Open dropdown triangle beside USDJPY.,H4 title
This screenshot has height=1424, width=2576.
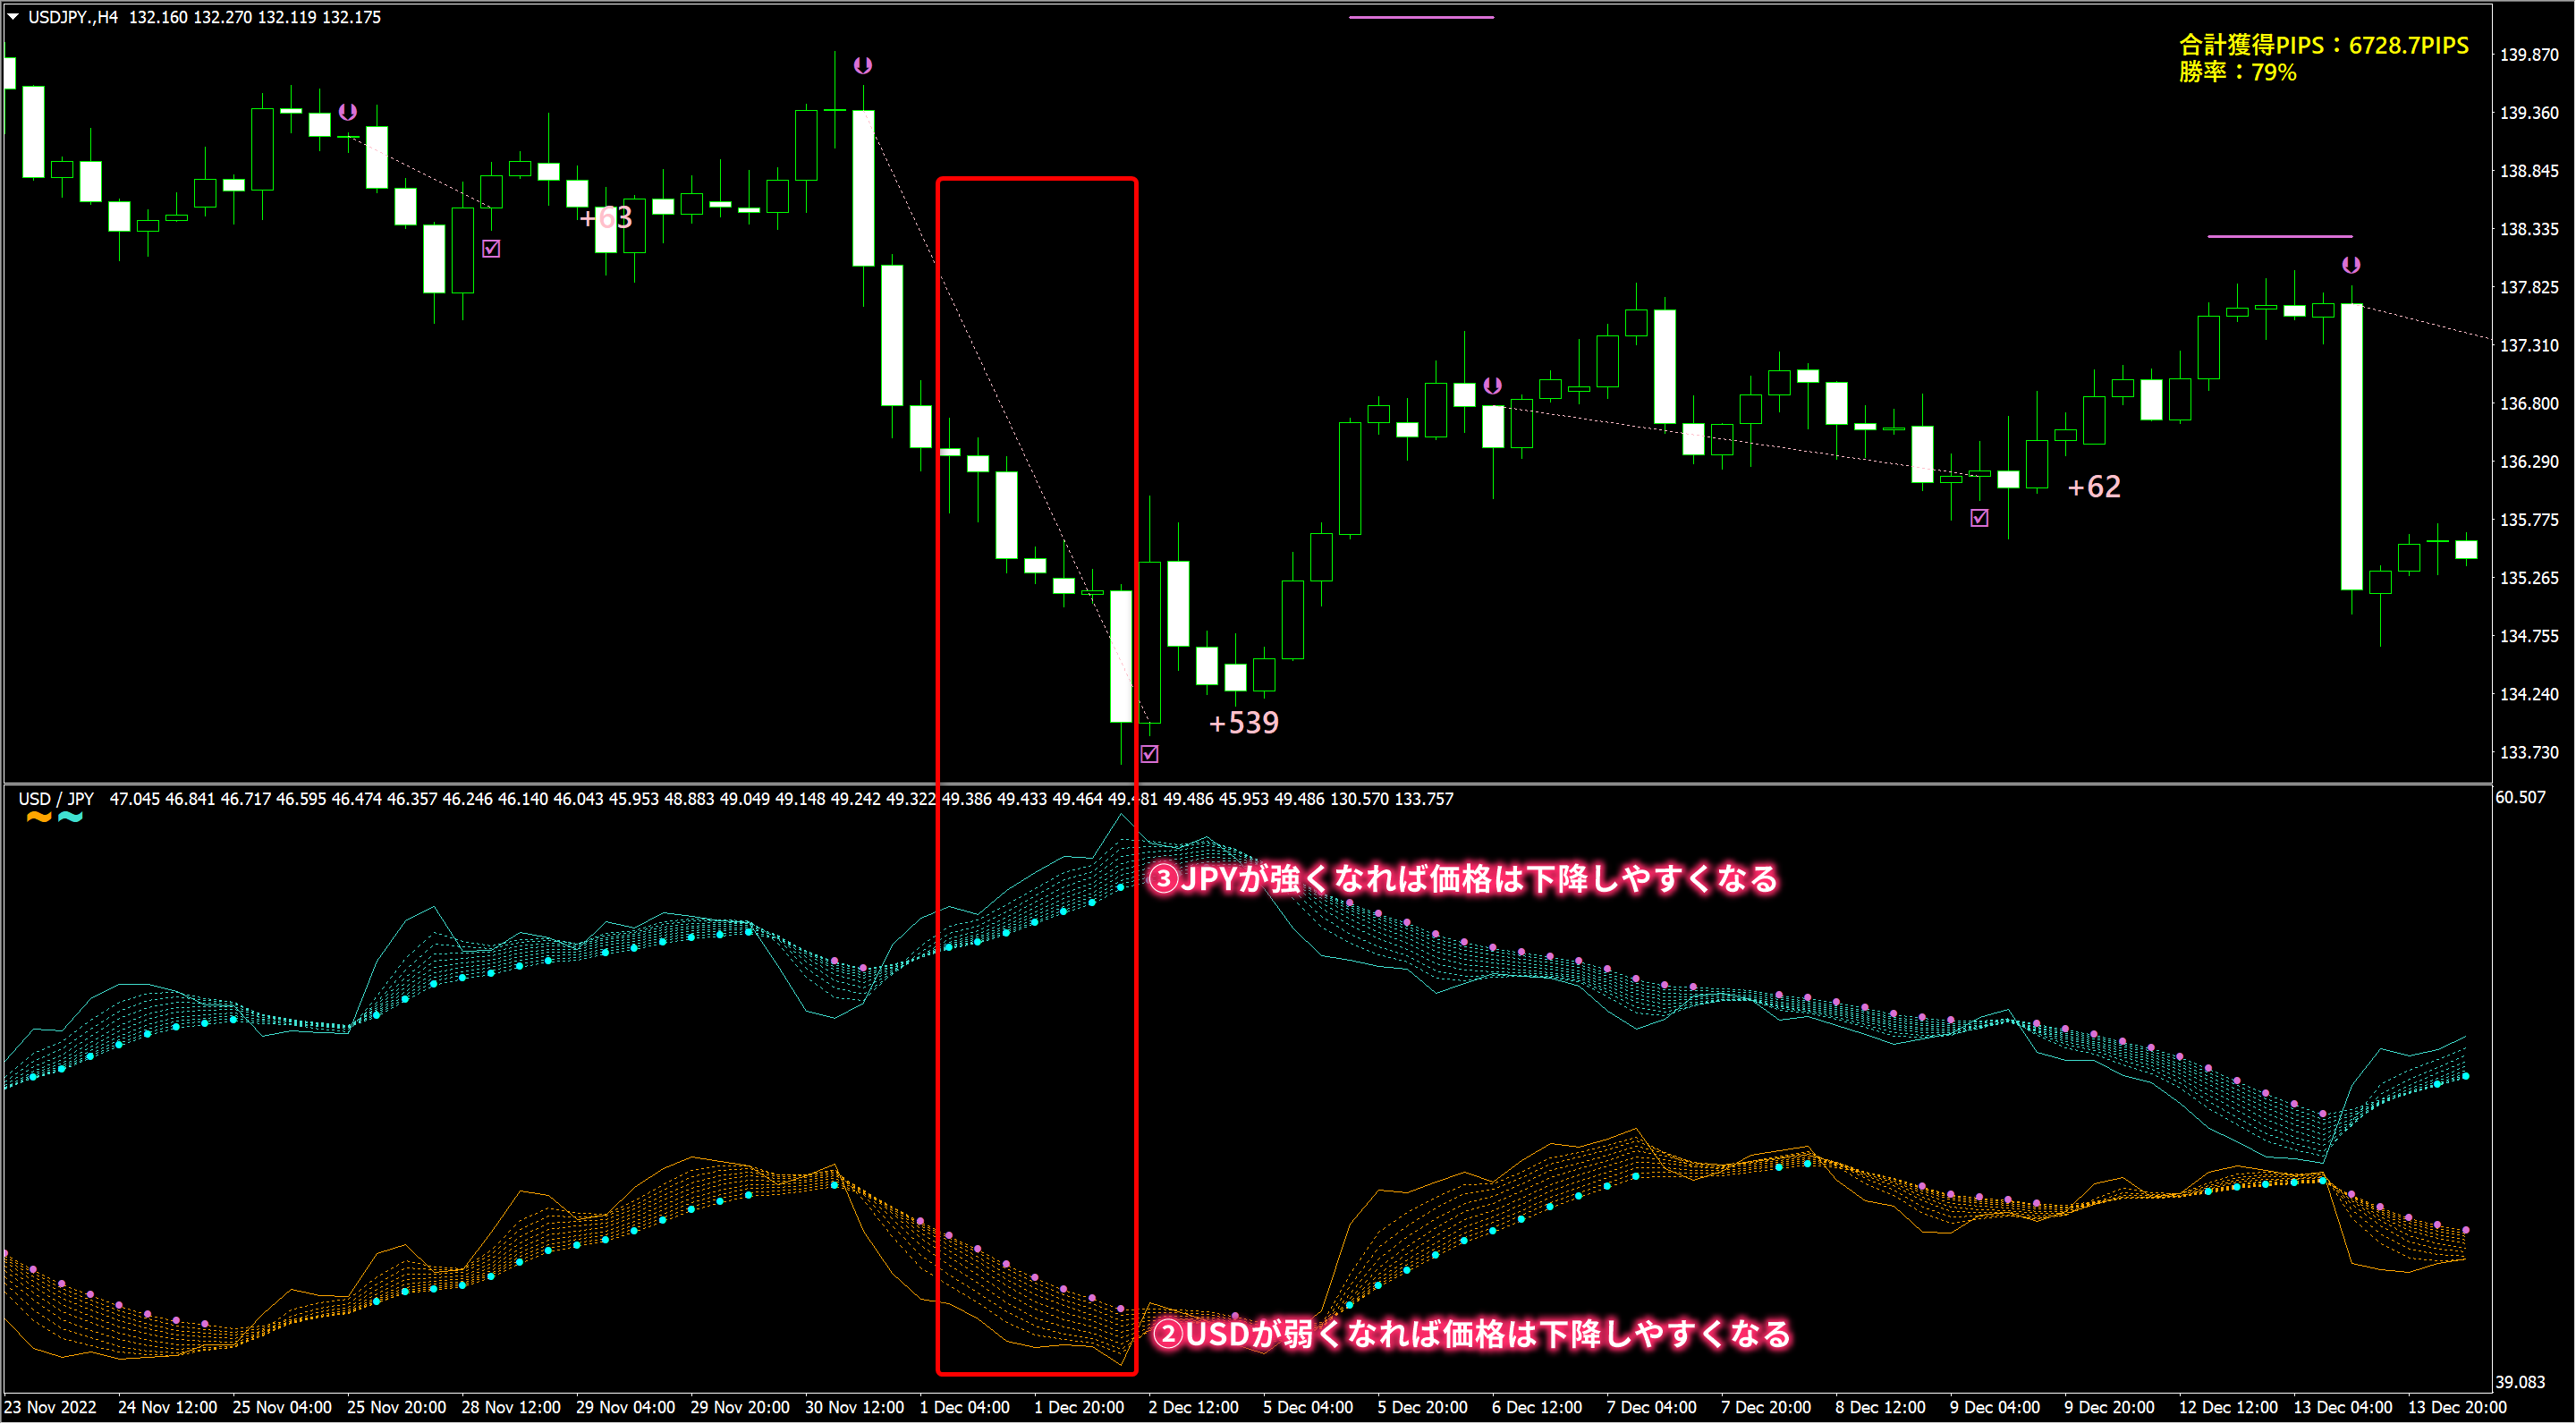click(13, 16)
